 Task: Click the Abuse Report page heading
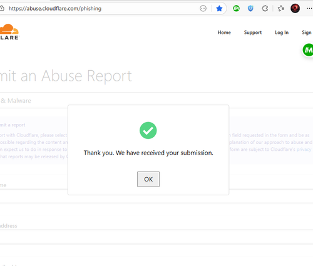(66, 76)
